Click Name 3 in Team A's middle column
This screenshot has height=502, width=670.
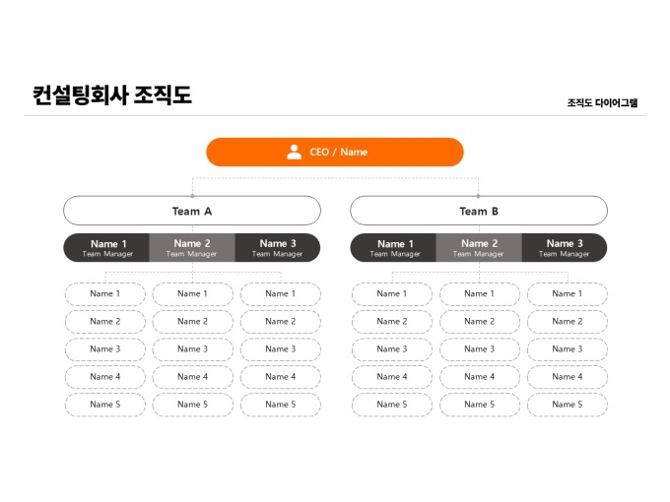pos(192,349)
